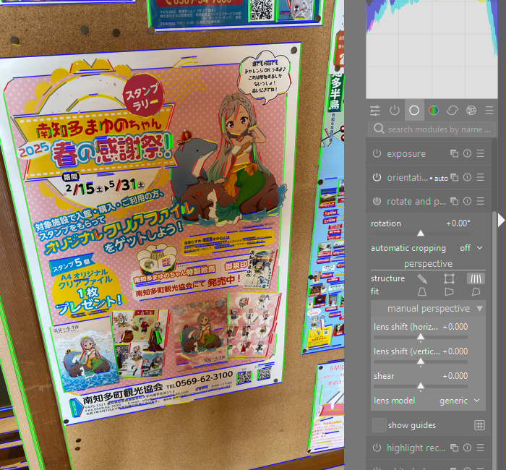Click the histogram display
This screenshot has height=470, width=506.
pyautogui.click(x=432, y=49)
